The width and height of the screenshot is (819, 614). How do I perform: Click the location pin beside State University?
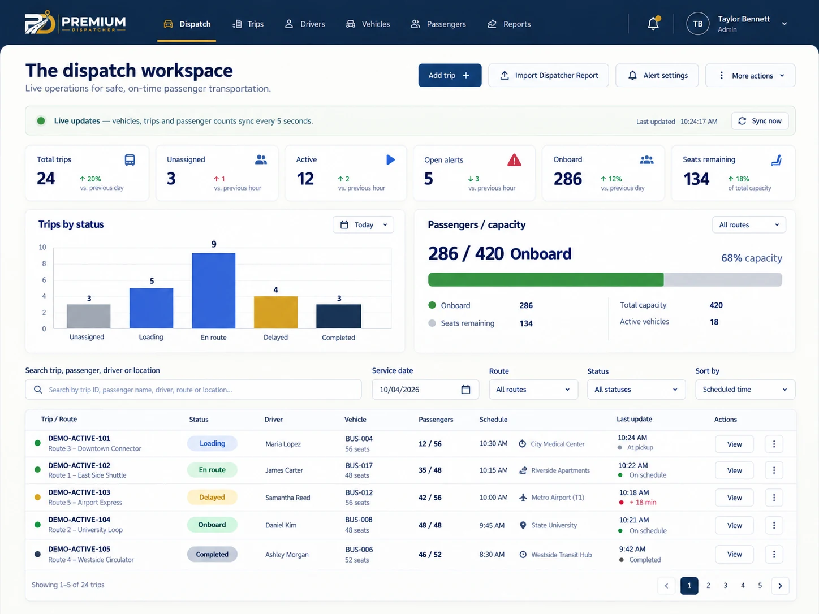click(523, 525)
